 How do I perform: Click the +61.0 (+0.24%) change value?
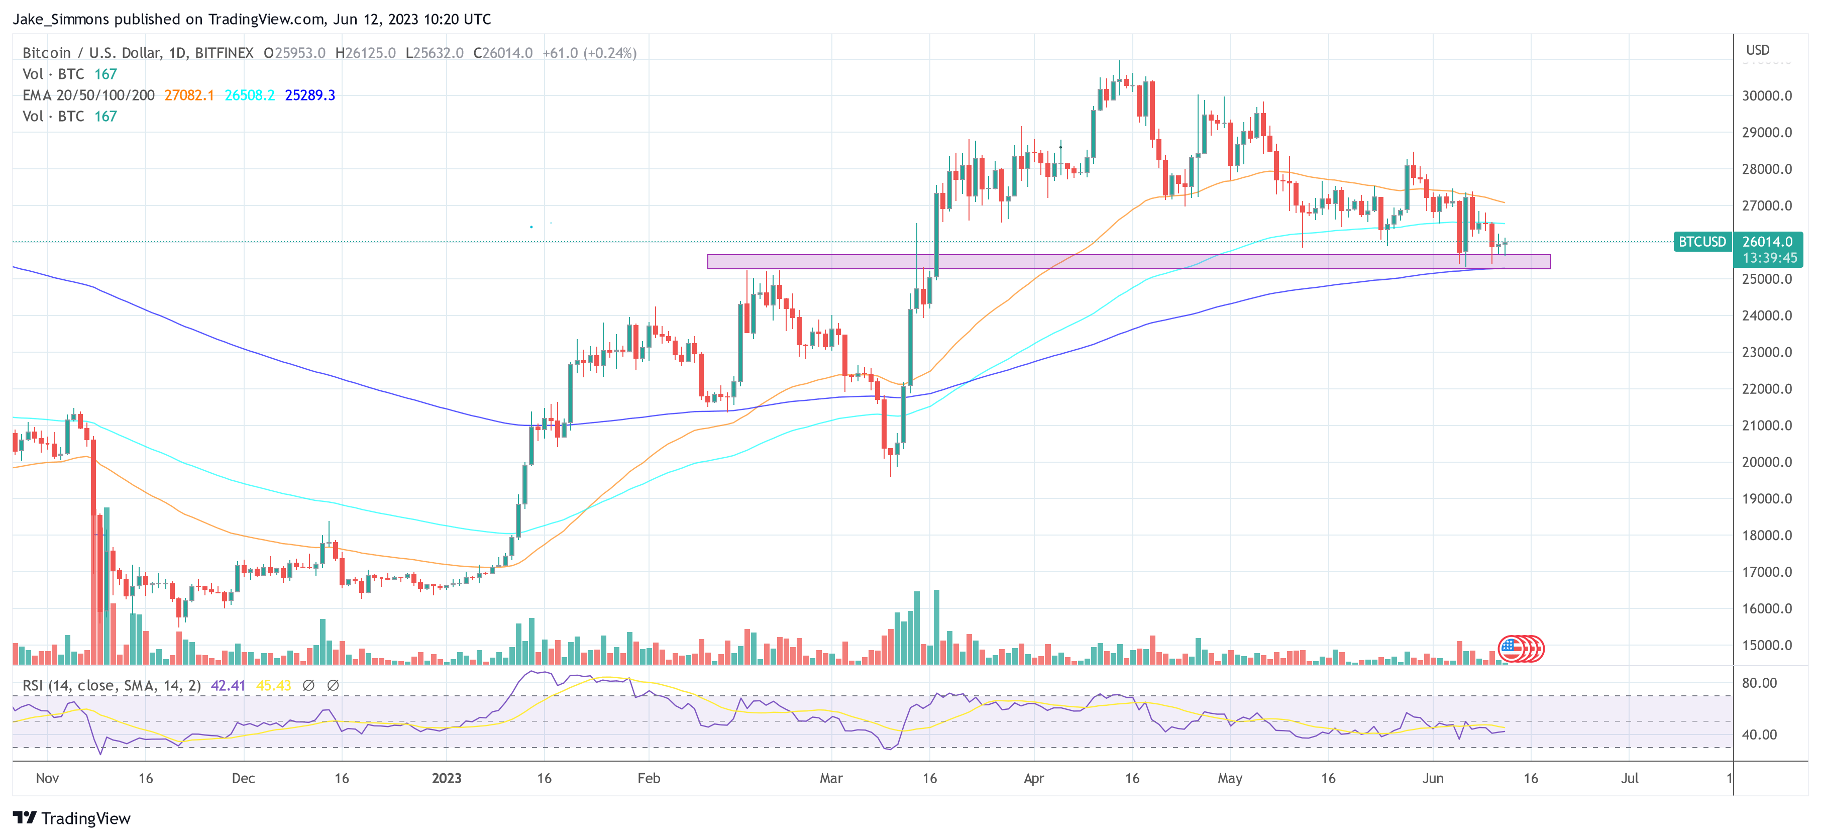point(590,53)
